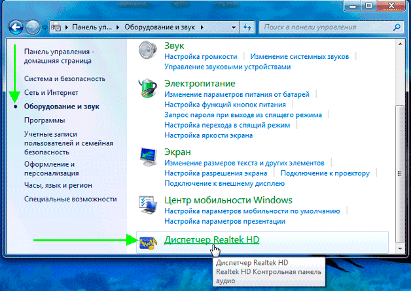Click the Control Panel search field

coord(324,28)
